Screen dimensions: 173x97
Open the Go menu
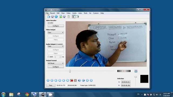tap(90, 13)
